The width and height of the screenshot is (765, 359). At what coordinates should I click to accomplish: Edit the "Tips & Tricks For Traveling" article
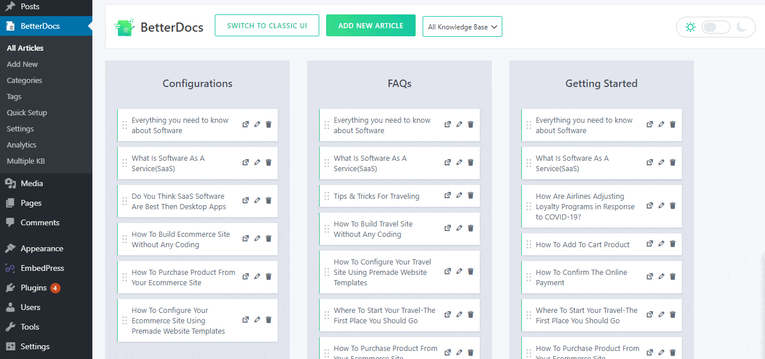[459, 195]
